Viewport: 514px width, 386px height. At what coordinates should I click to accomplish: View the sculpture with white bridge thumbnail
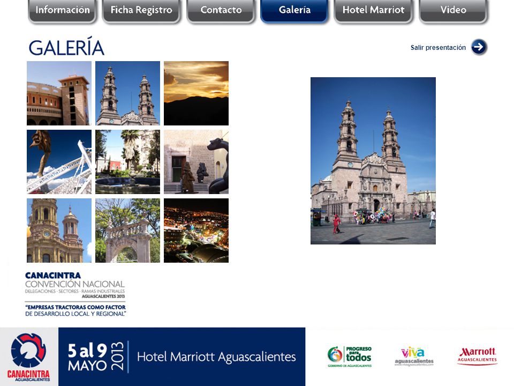59,162
